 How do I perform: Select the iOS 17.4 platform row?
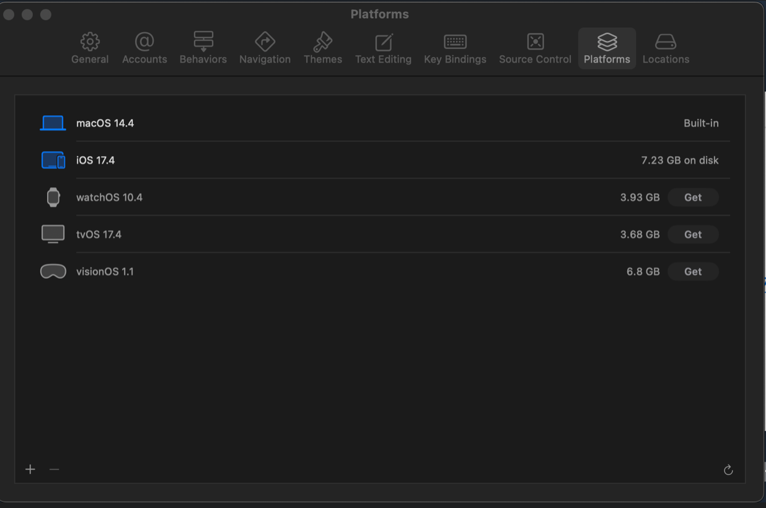coord(372,160)
